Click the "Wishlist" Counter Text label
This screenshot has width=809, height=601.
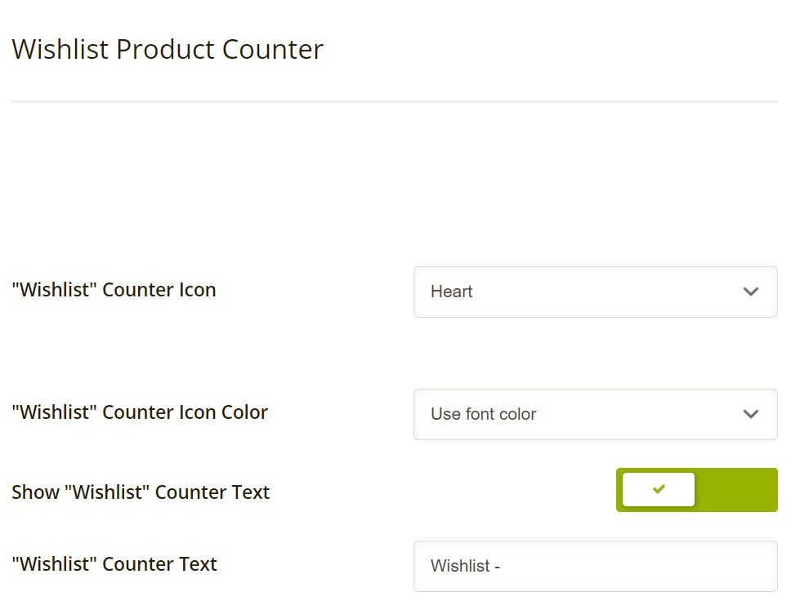tap(114, 564)
